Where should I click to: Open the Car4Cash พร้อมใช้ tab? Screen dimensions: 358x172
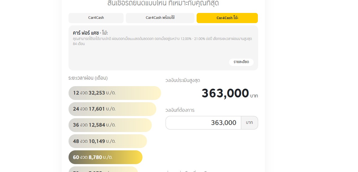160,18
